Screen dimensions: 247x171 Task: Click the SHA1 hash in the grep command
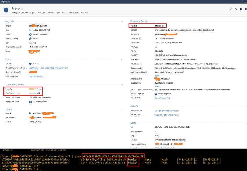click(113, 156)
